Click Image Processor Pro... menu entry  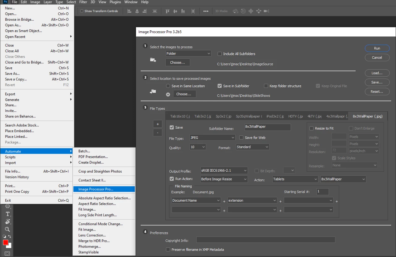(x=104, y=189)
